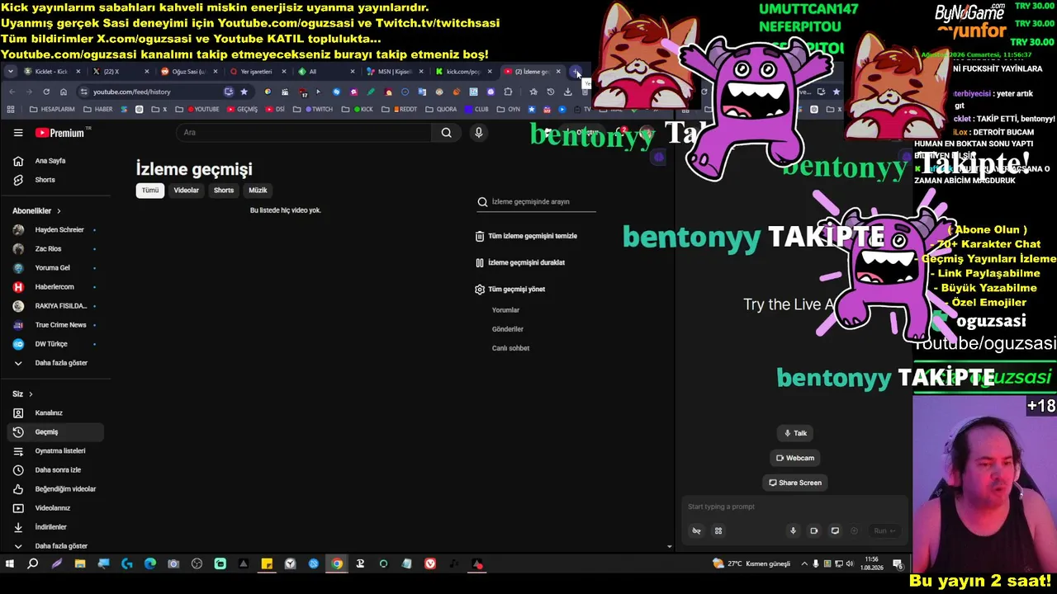Open the Windows Start menu
This screenshot has height=594, width=1057.
click(x=10, y=564)
